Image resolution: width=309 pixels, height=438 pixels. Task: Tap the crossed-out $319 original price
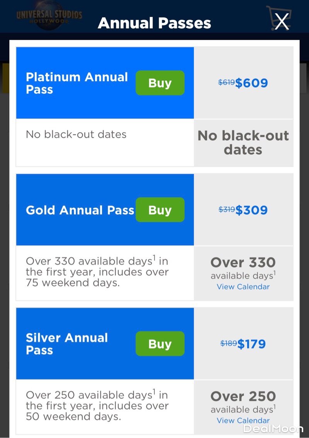[227, 210]
